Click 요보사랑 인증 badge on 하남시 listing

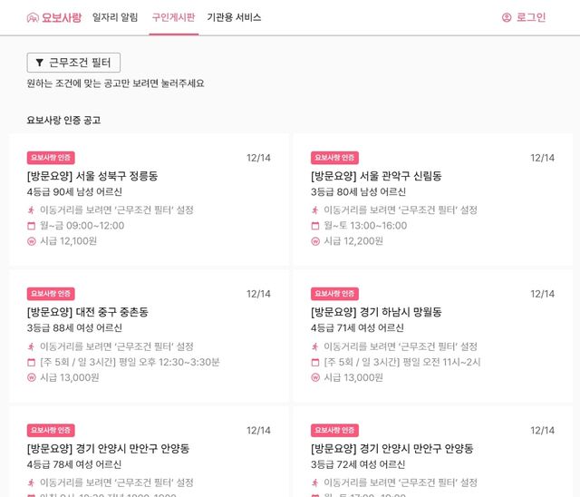tap(334, 294)
